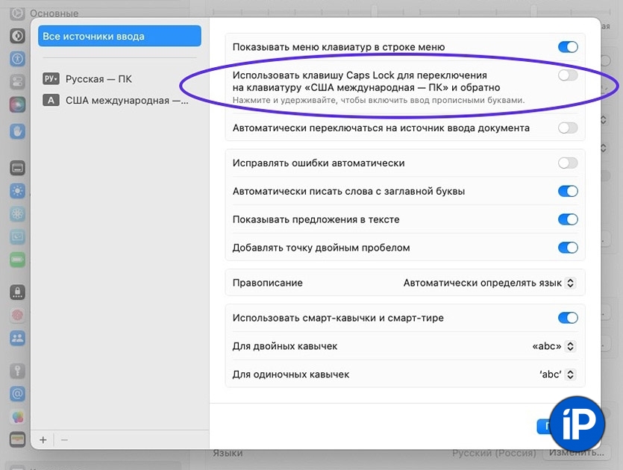Image resolution: width=623 pixels, height=470 pixels.
Task: Click the A icon of США международная
Action: (x=51, y=100)
